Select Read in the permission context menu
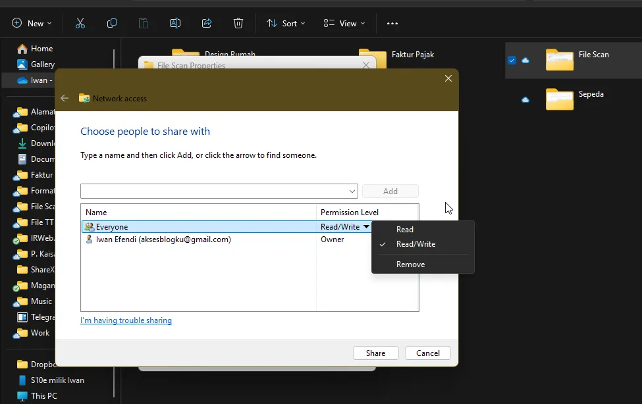 (404, 229)
